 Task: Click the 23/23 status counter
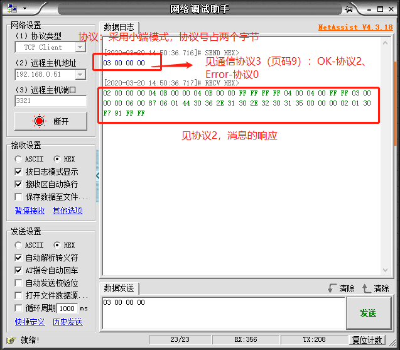click(x=180, y=339)
